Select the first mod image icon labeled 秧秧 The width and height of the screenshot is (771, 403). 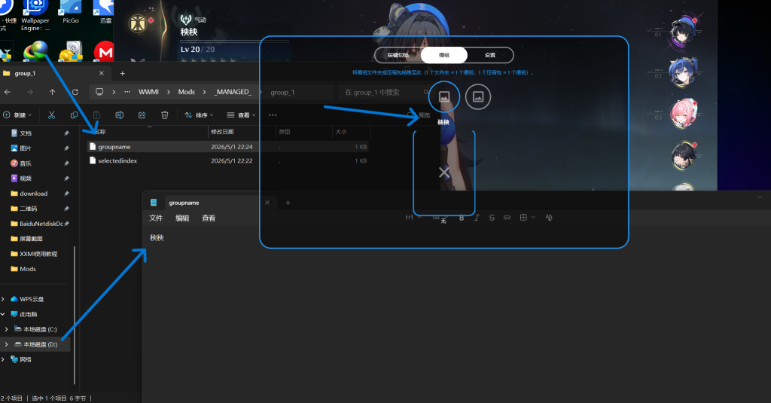coord(444,97)
